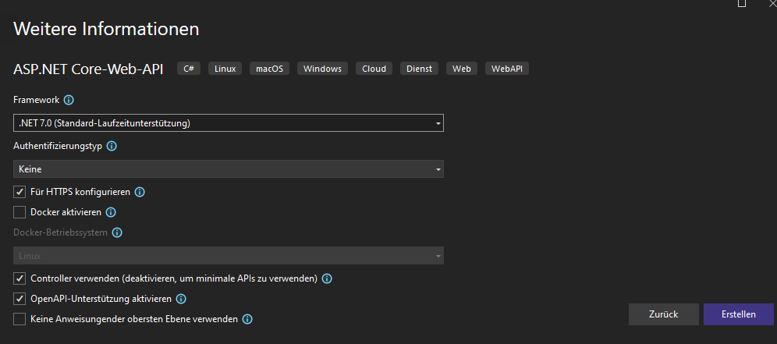Click the macOS tag badge
777x344 pixels.
[270, 69]
